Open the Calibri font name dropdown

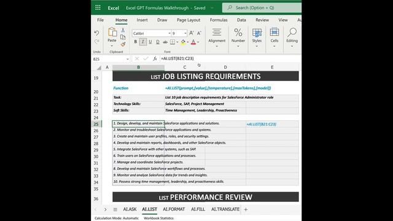coord(169,33)
